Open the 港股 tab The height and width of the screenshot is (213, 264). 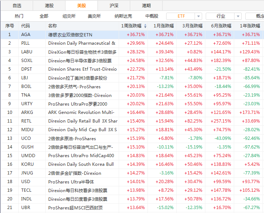[49, 5]
